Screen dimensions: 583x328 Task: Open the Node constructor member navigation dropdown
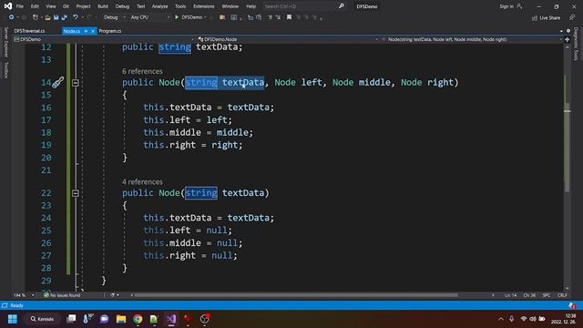point(472,39)
